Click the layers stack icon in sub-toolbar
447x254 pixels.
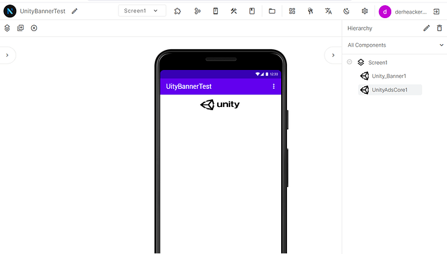tap(7, 28)
